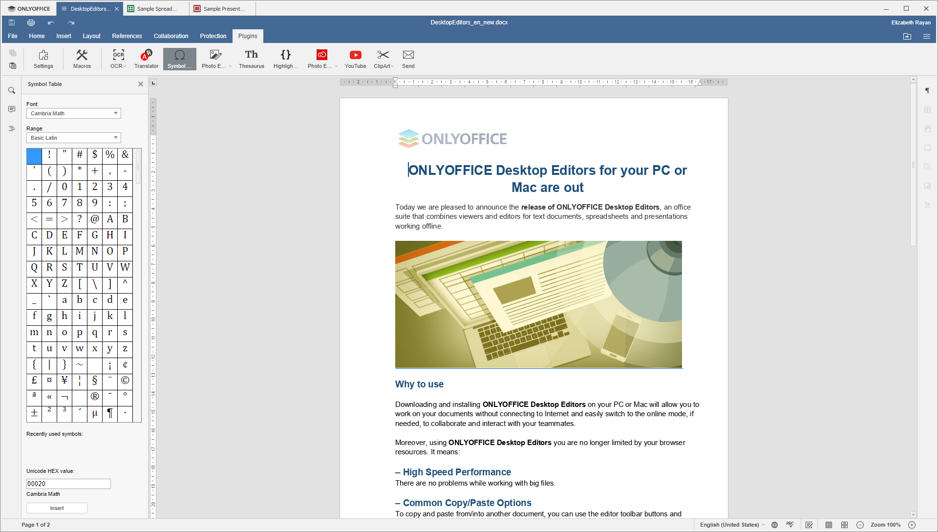
Task: Click the Open file location icon
Action: point(907,36)
